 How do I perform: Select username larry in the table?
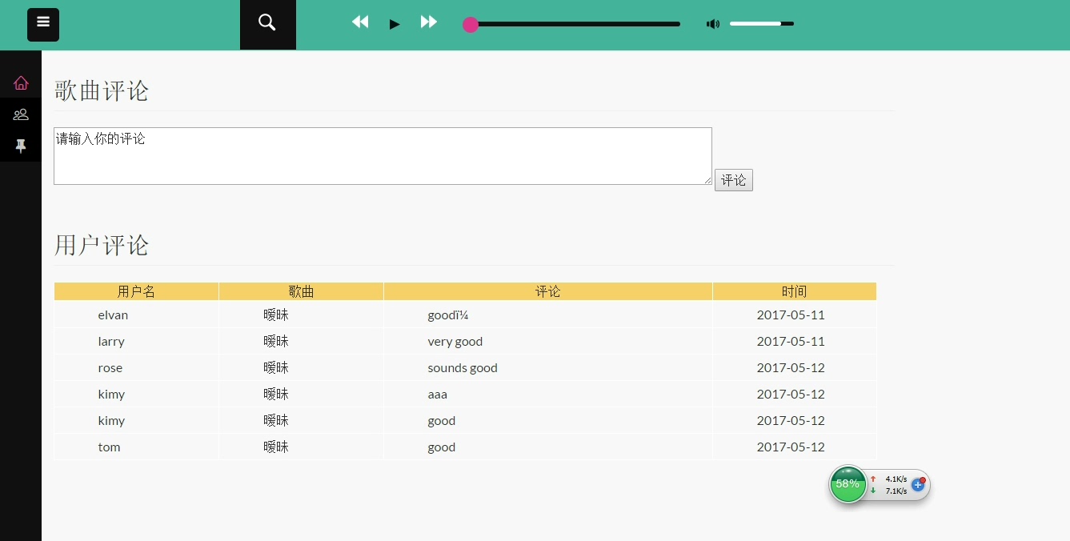pyautogui.click(x=111, y=342)
